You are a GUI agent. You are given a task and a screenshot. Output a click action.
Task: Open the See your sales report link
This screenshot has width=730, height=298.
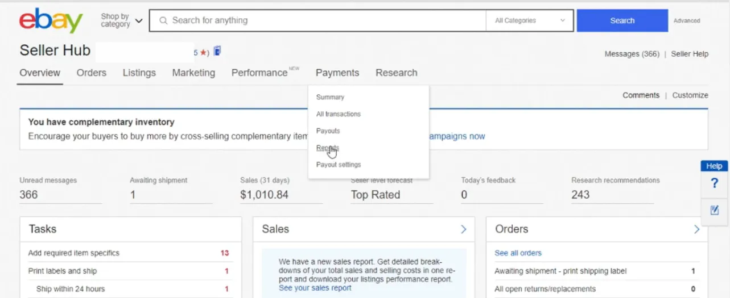coord(315,288)
